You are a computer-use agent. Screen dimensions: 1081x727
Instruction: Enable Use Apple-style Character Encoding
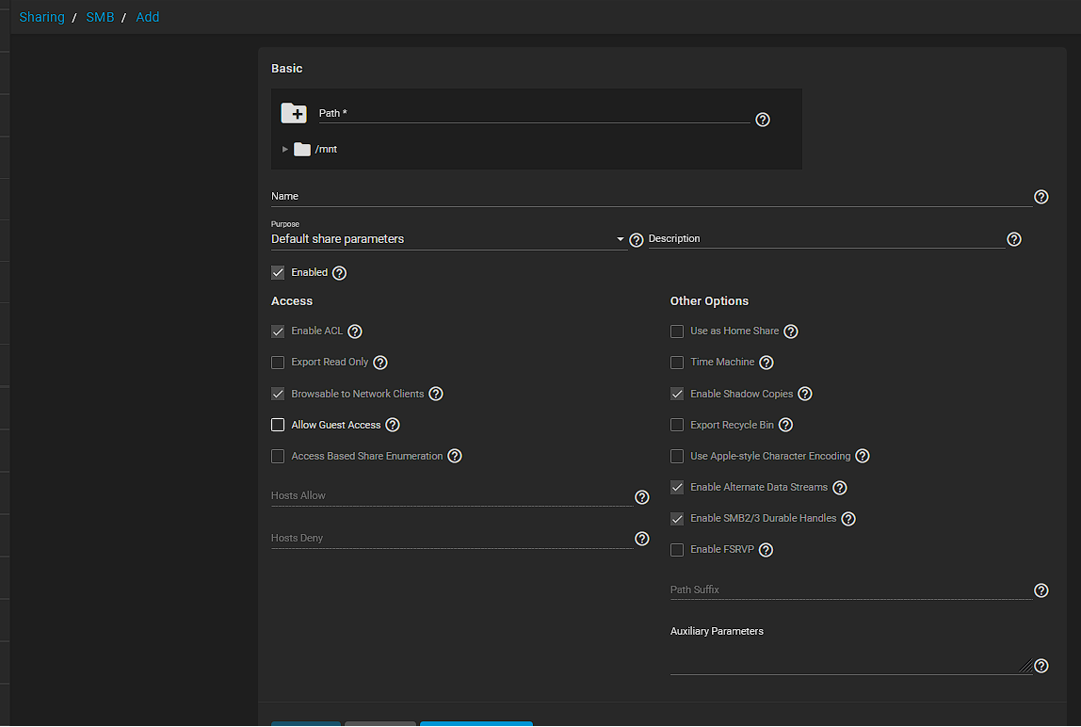(x=677, y=456)
